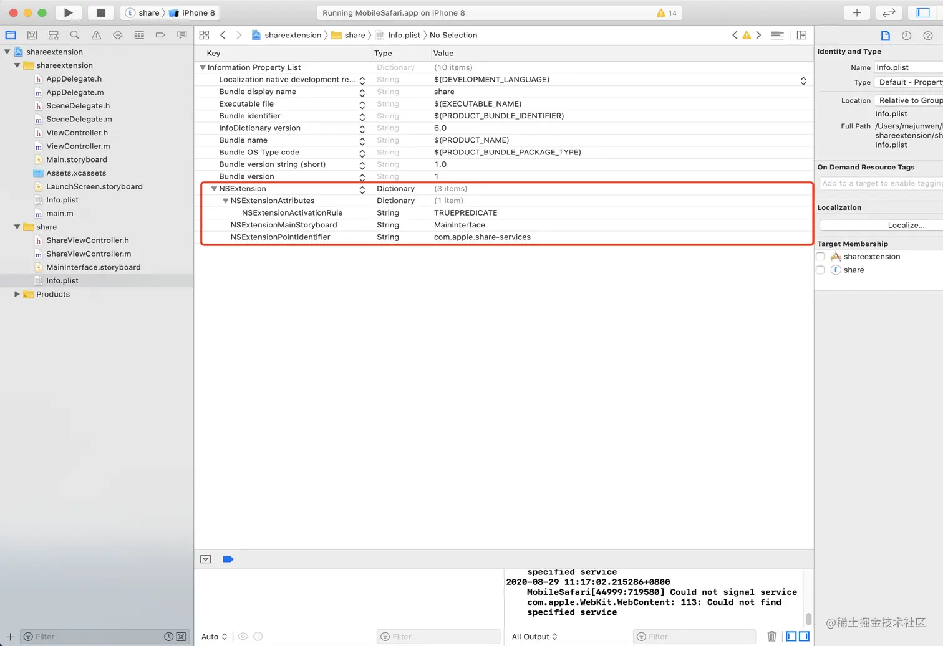The image size is (943, 646).
Task: Stop the running app
Action: [x=100, y=12]
